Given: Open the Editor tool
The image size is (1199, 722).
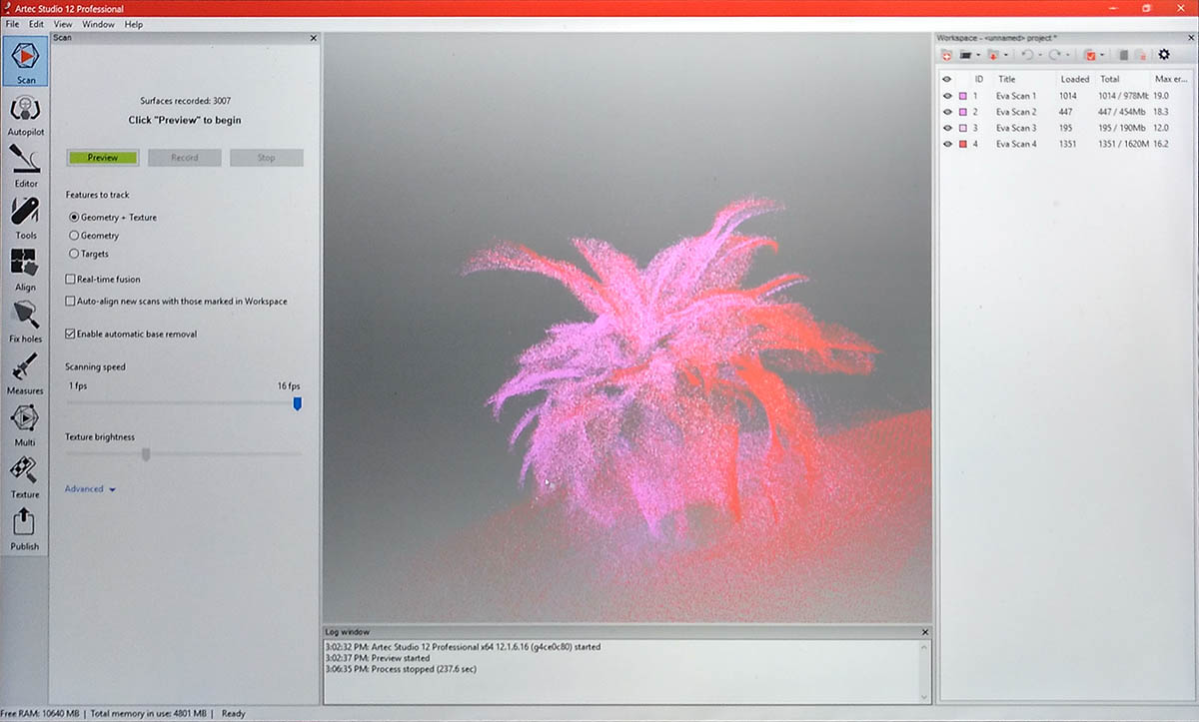Looking at the screenshot, I should tap(25, 166).
